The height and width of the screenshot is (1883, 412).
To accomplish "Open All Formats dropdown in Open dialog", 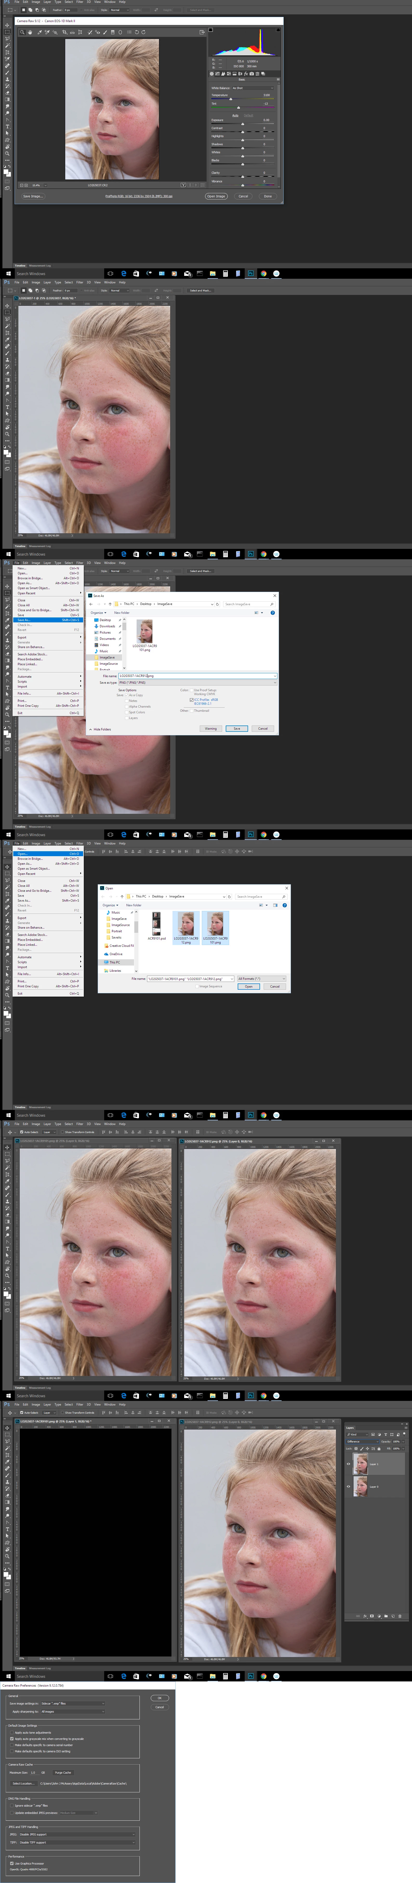I will point(262,979).
